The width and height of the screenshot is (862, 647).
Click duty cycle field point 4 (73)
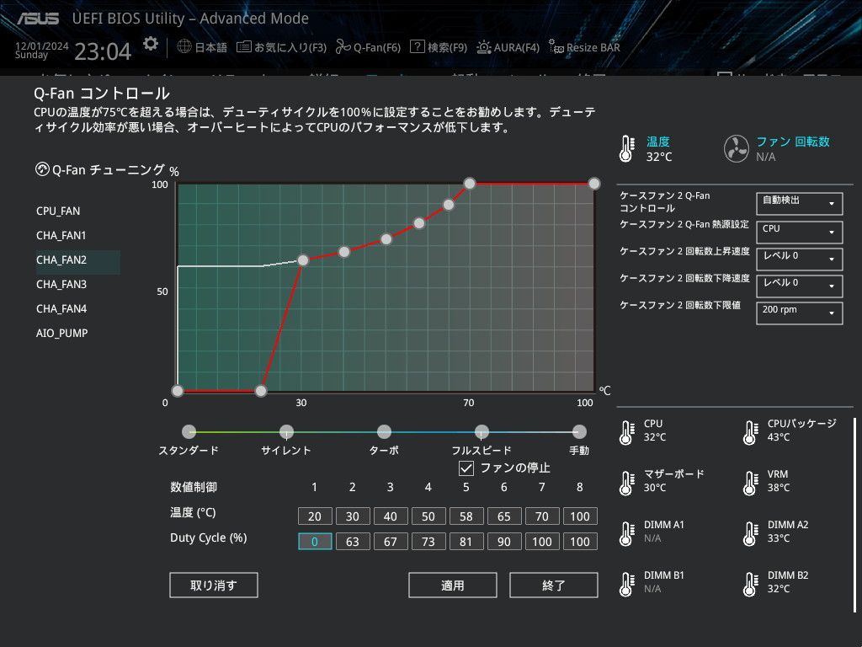pyautogui.click(x=428, y=542)
